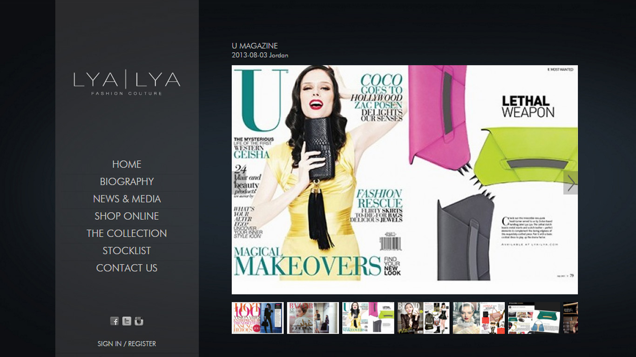The height and width of the screenshot is (357, 636).
Task: Advance slideshow with the right arrow
Action: point(570,183)
